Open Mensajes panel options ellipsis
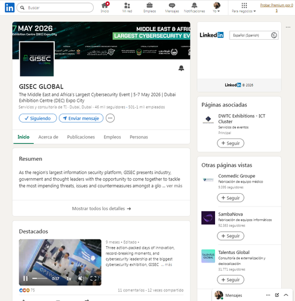295x301 pixels. click(x=268, y=295)
